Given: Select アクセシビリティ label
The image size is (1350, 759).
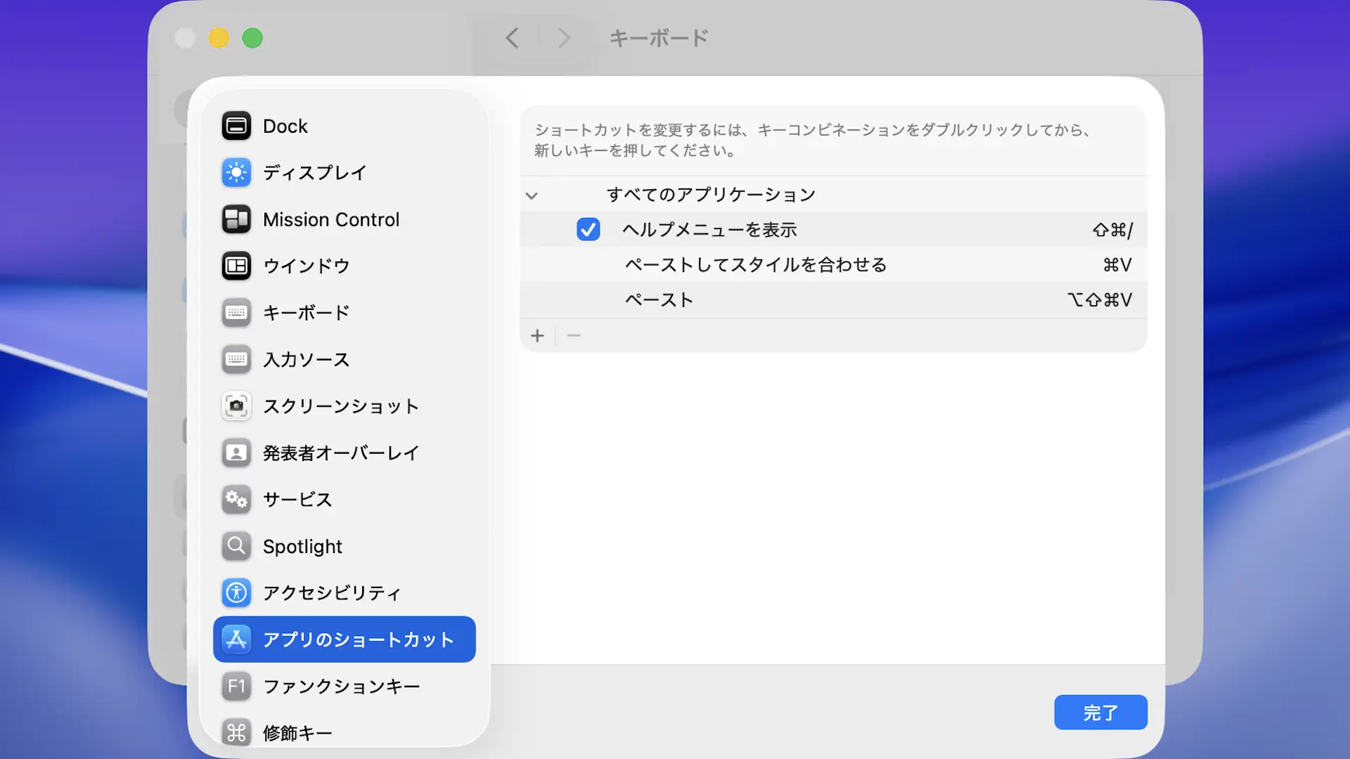Looking at the screenshot, I should 332,593.
